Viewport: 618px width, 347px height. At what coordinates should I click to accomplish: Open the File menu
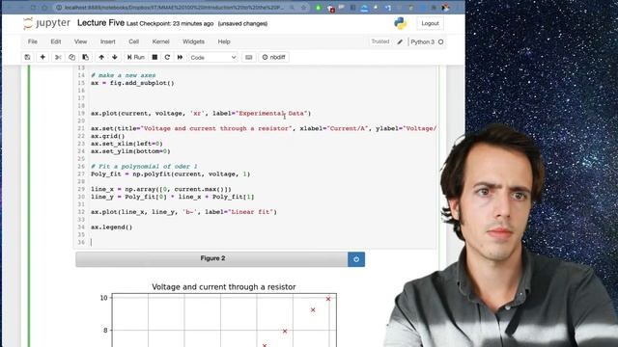click(32, 41)
